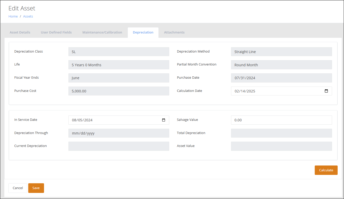Viewport: 344px width, 199px height.
Task: Click the Salvage Value label
Action: (x=188, y=120)
